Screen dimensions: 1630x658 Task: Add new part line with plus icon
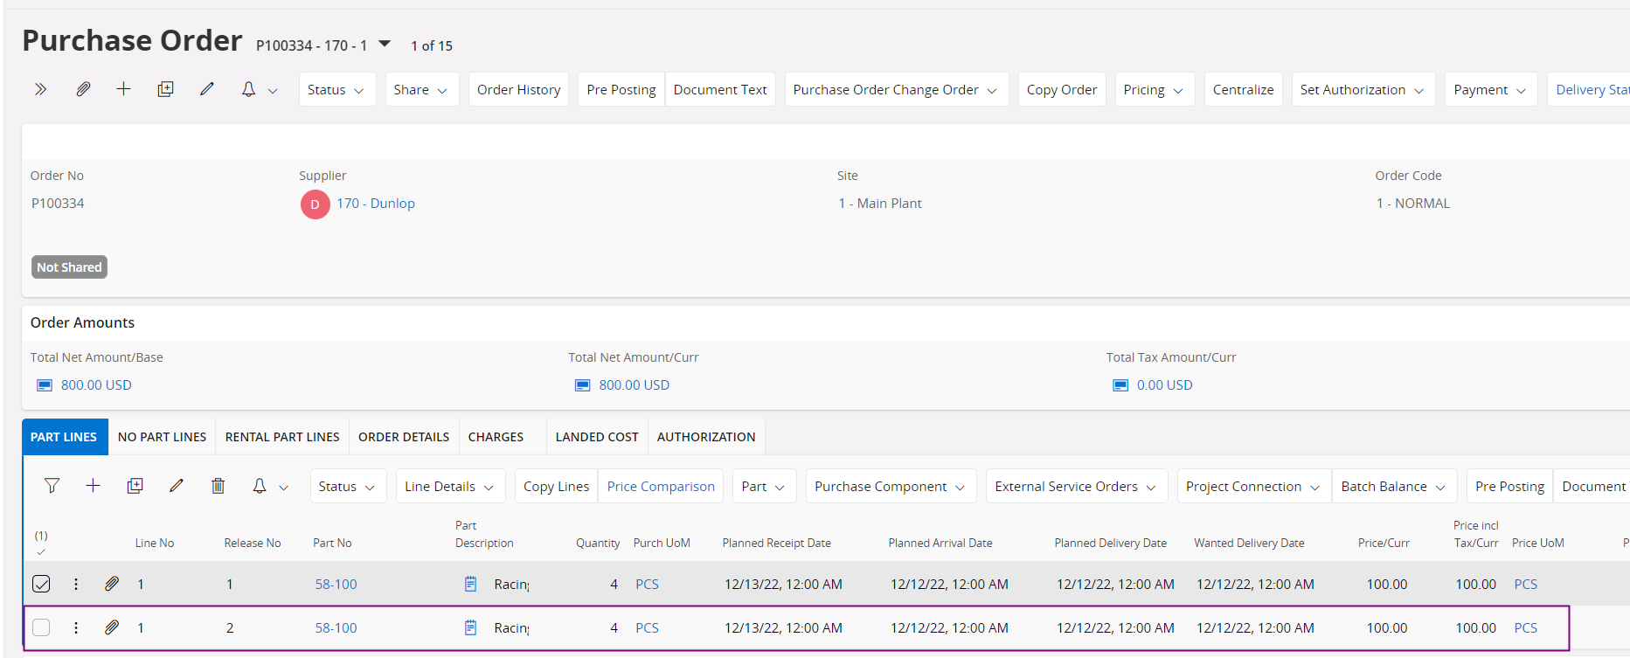tap(93, 486)
